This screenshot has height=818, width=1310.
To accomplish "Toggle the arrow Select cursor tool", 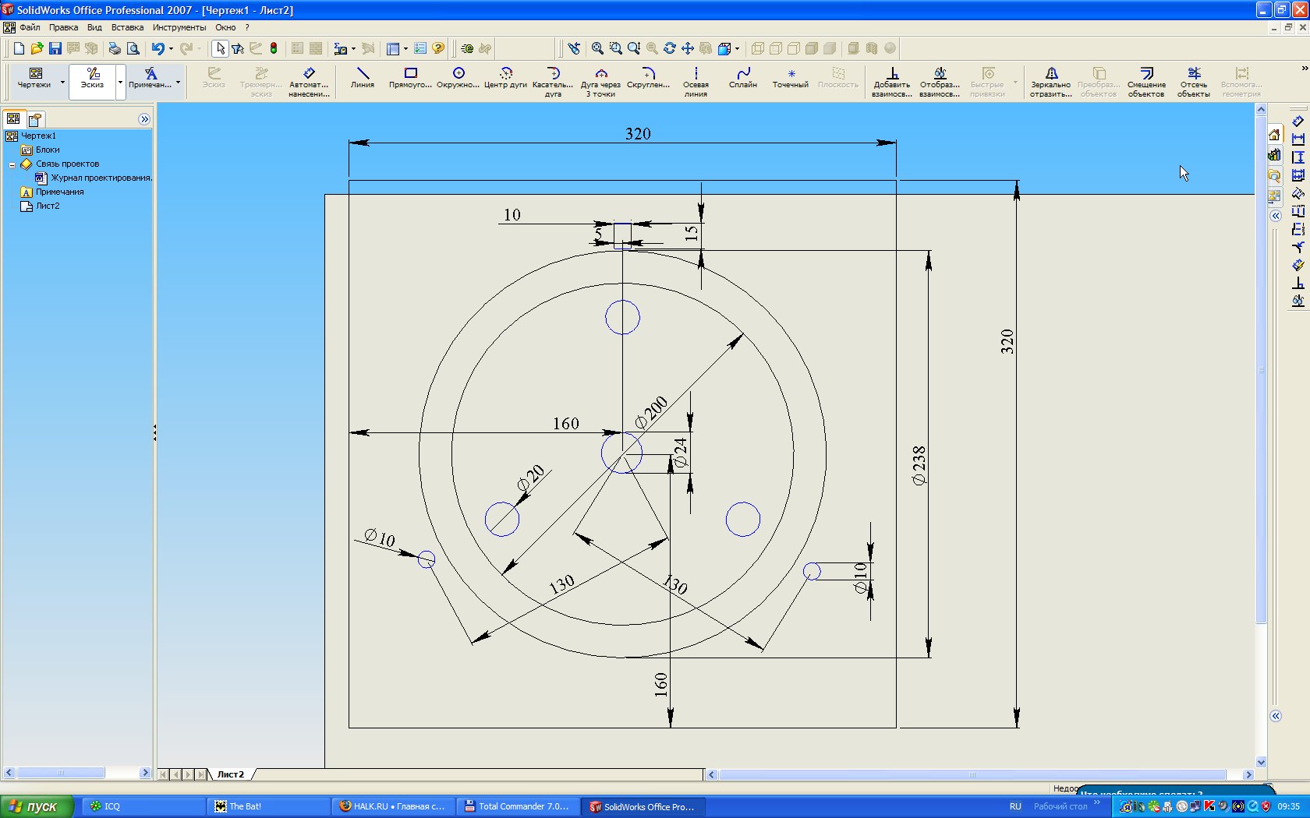I will coord(221,48).
